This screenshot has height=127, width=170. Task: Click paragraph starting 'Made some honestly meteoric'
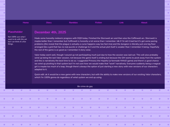pyautogui.click(x=97, y=44)
